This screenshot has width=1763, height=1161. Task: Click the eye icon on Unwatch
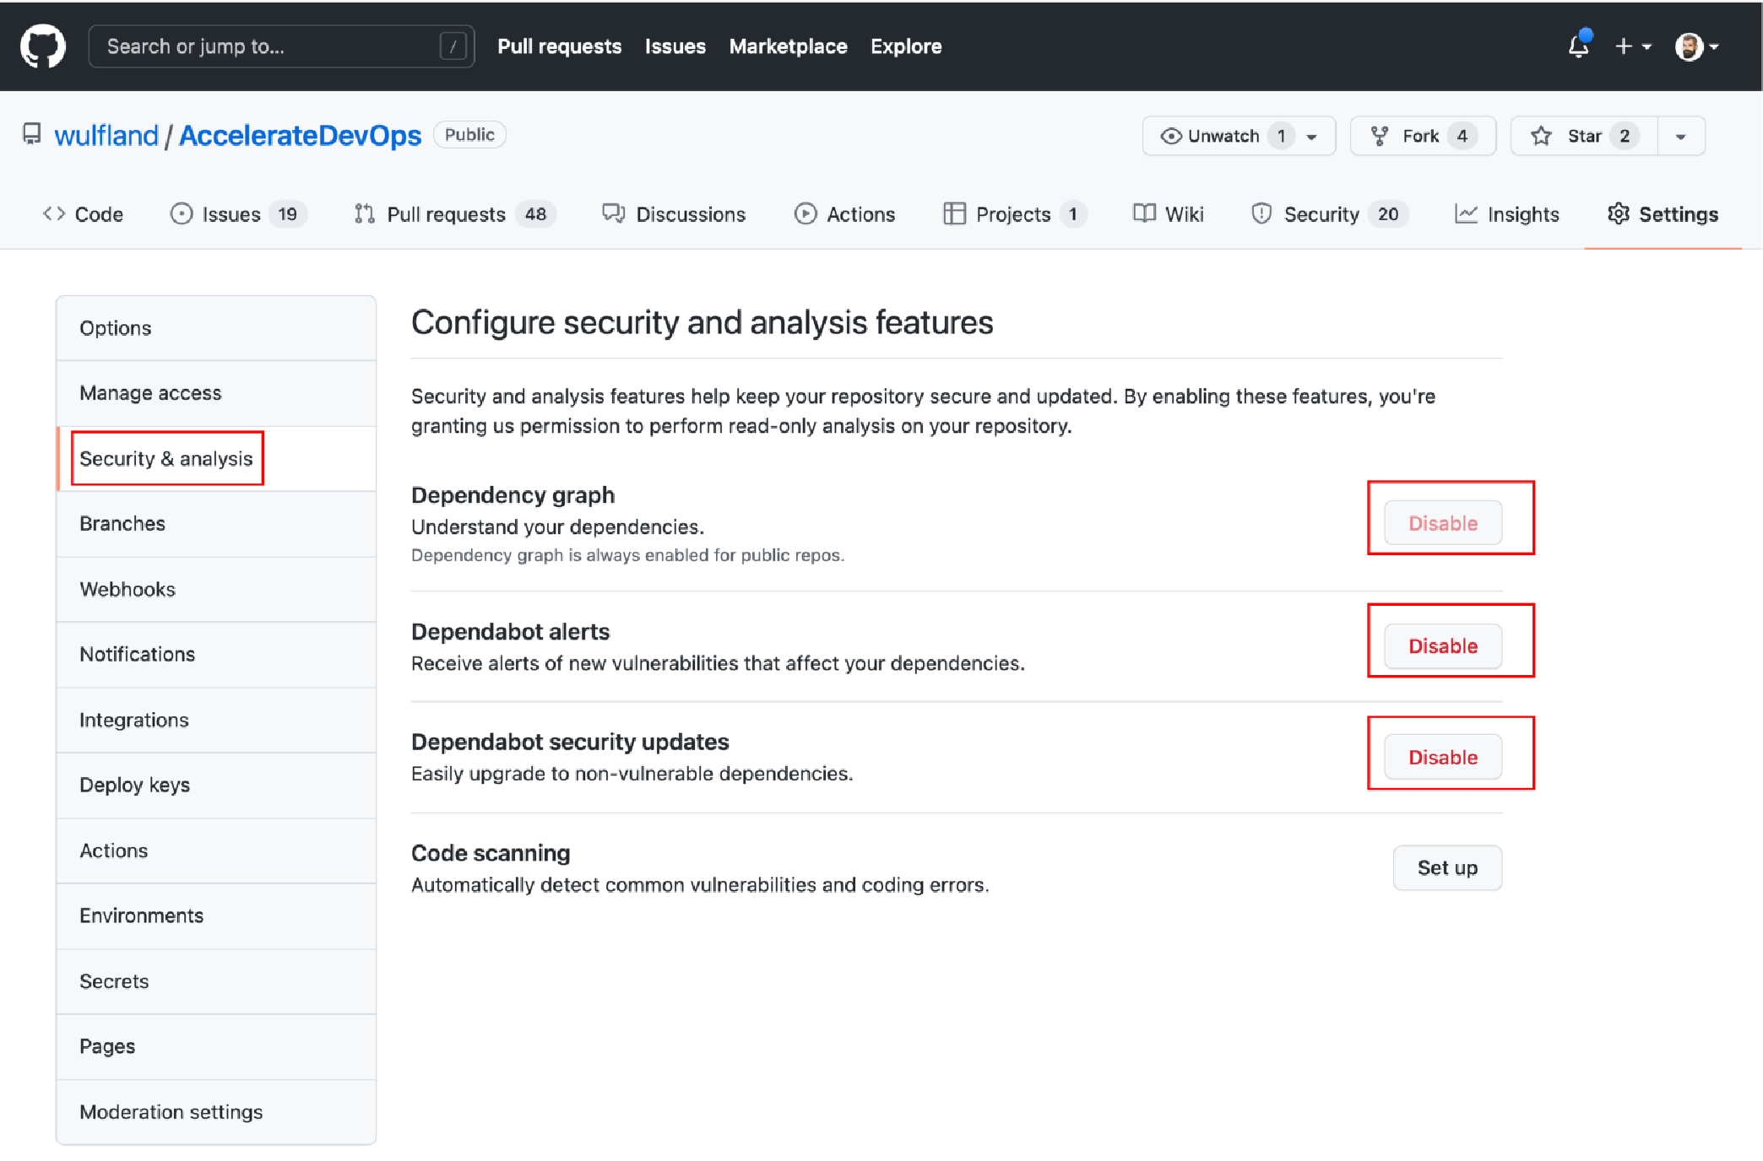tap(1171, 136)
